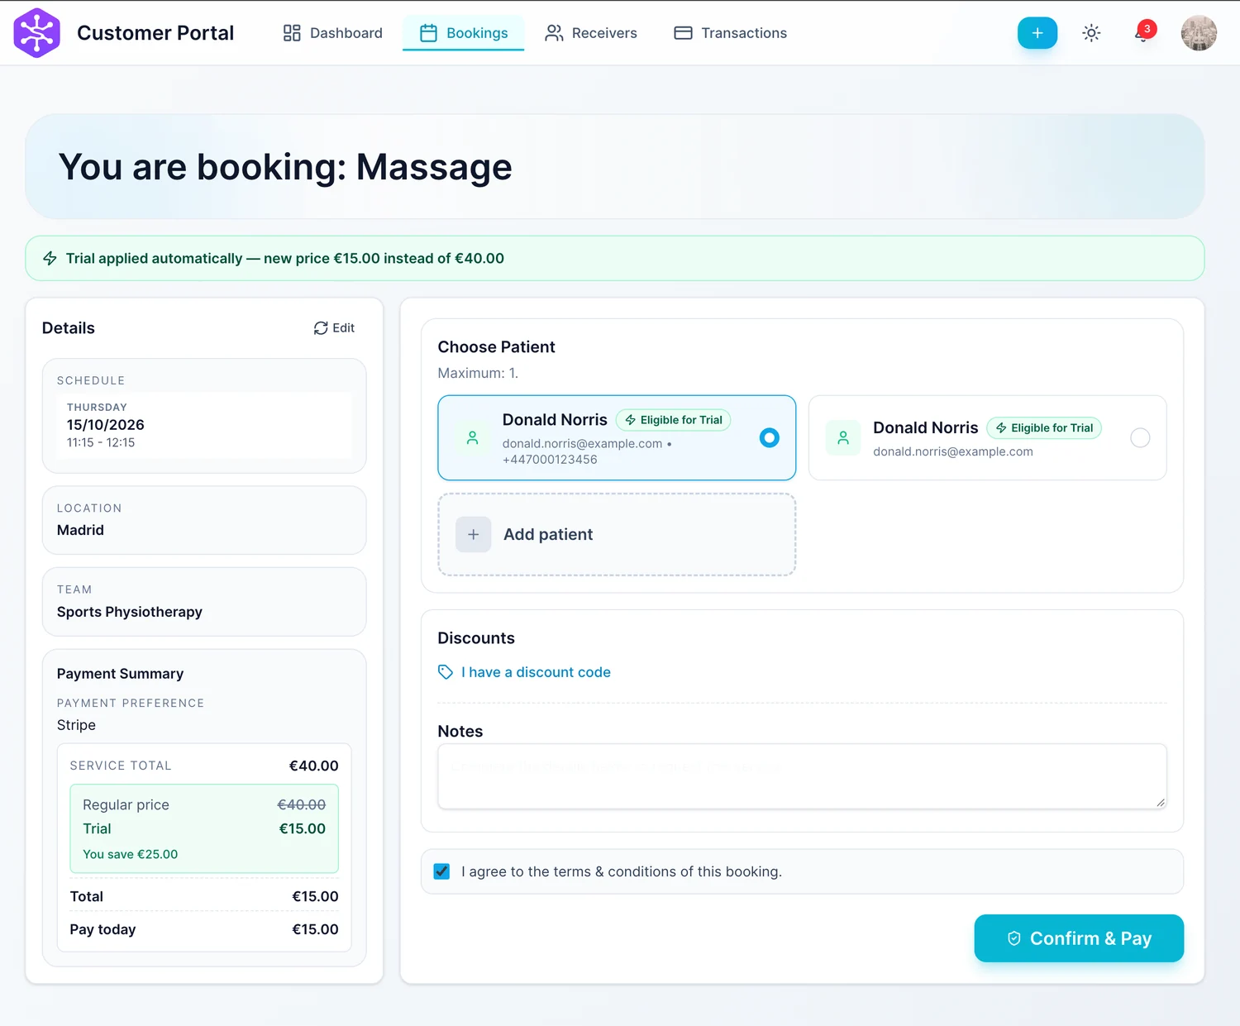
Task: Click the 15/10/2026 schedule date
Action: (106, 425)
